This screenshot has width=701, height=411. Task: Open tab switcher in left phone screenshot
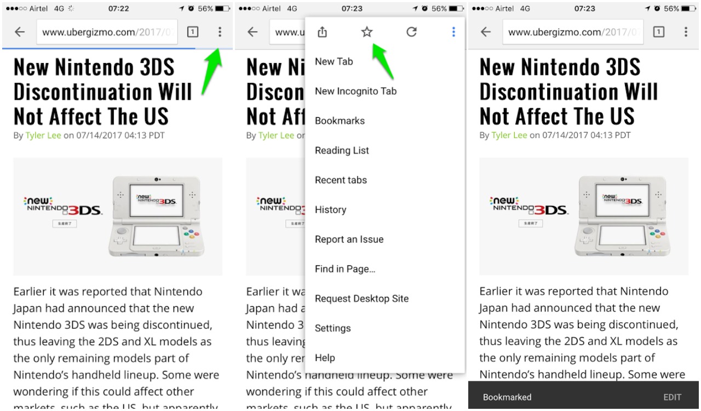[193, 32]
